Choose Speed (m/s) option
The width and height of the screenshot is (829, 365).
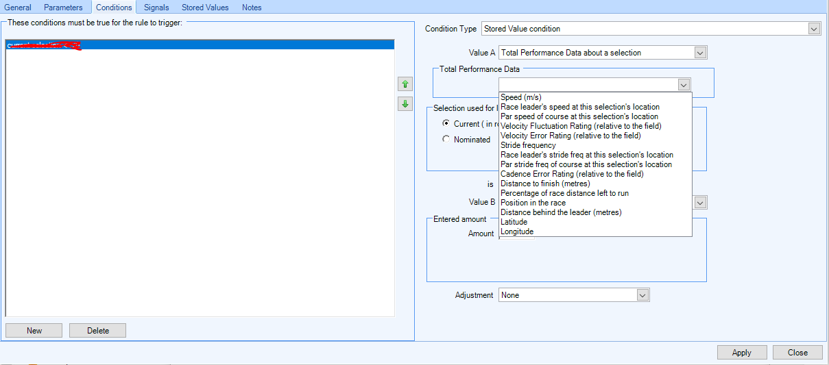(x=595, y=97)
